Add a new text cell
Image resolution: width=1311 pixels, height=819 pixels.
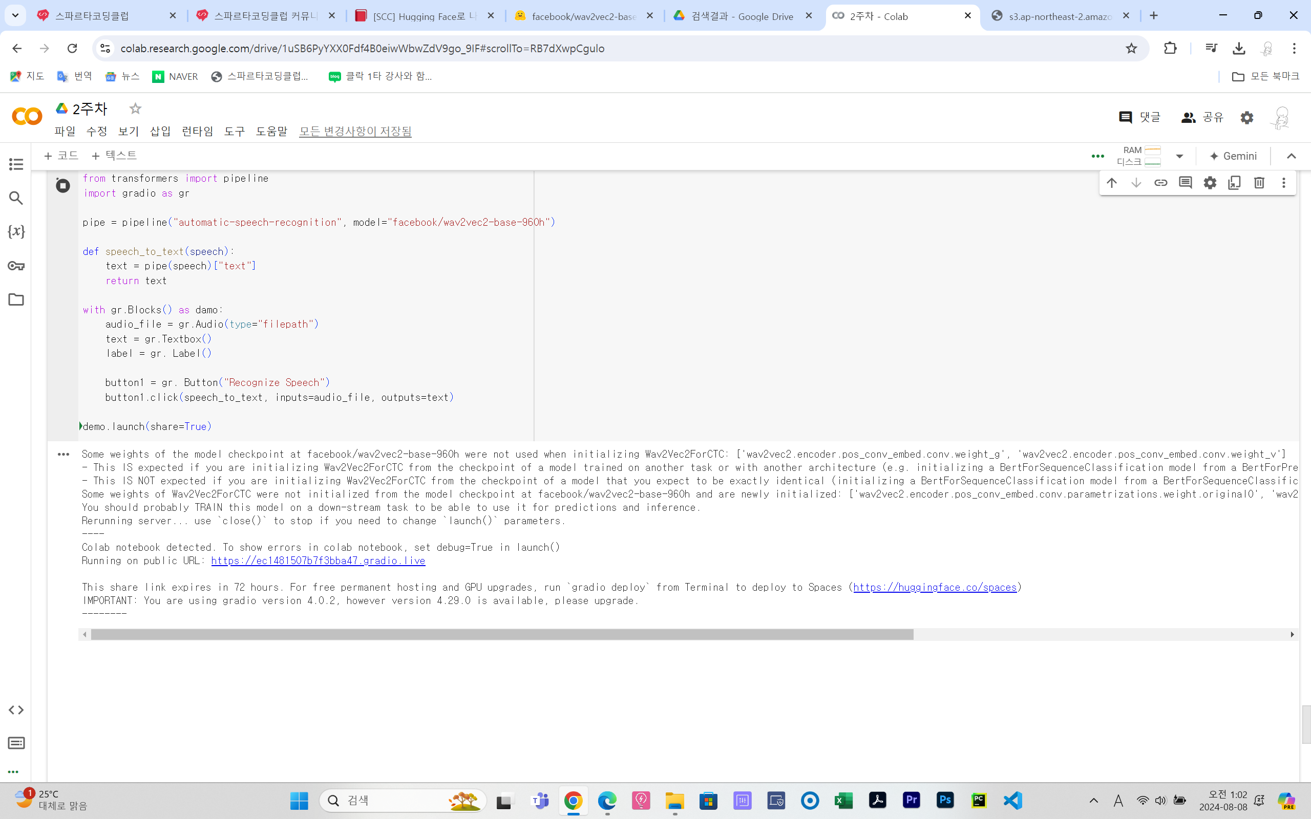coord(114,156)
